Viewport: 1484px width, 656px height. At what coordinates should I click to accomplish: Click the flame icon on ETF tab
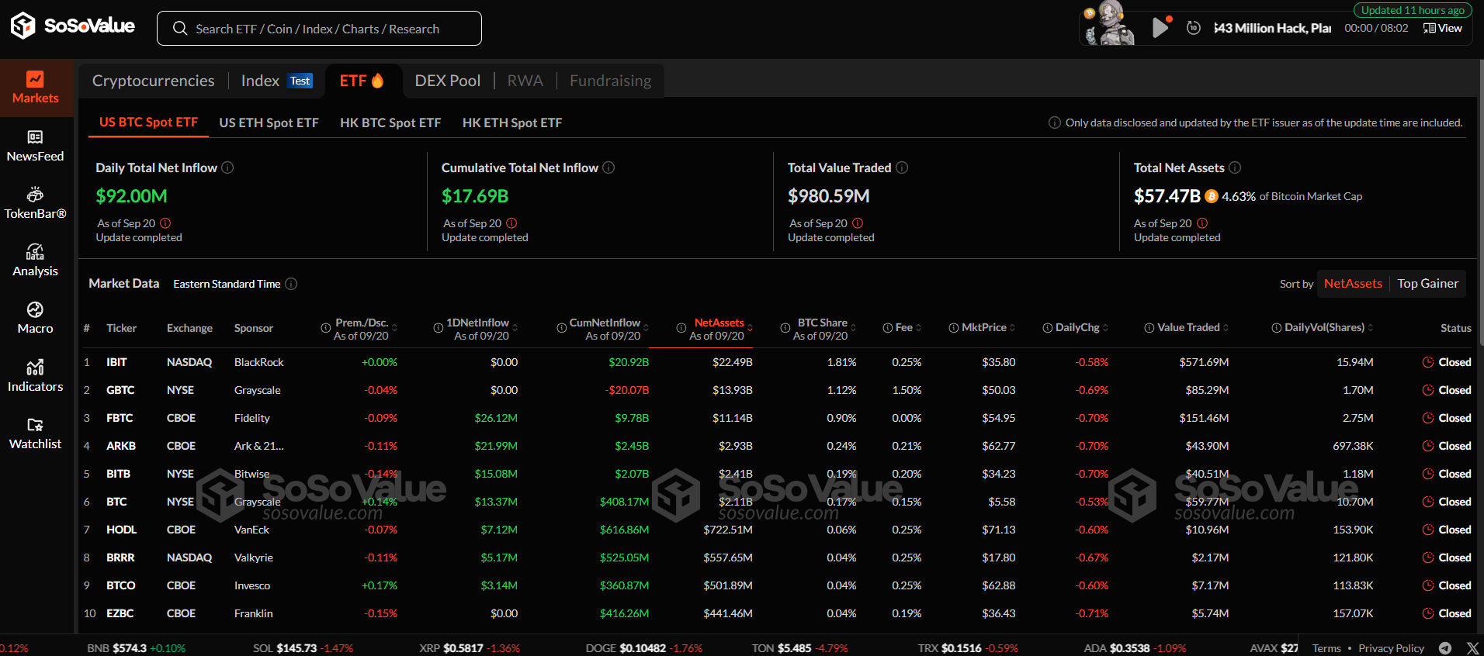point(378,81)
